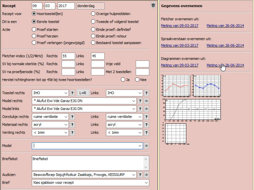
Task: Click the trash icon to delete recept
Action: 153,5
